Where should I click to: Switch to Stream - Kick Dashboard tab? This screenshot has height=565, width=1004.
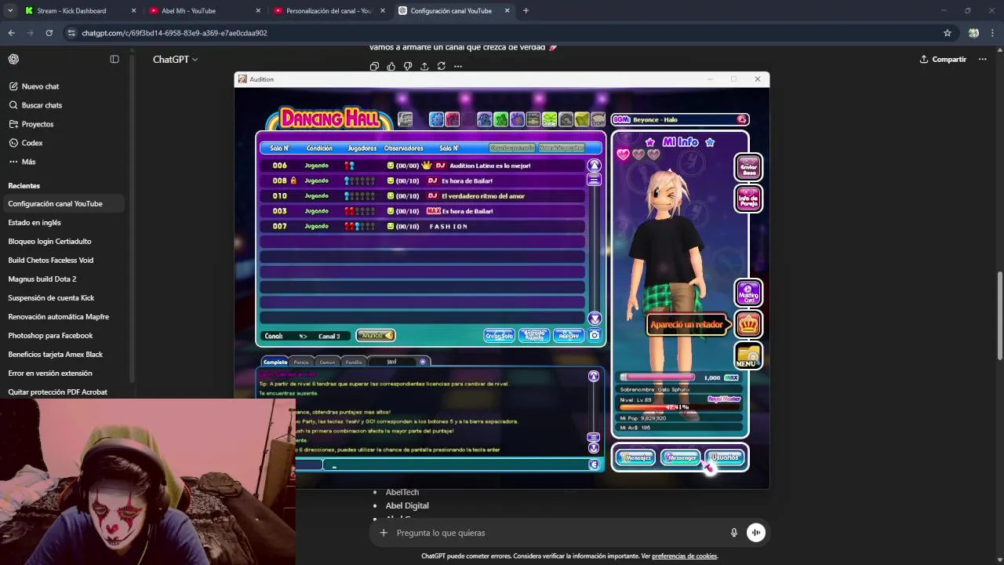pos(80,11)
